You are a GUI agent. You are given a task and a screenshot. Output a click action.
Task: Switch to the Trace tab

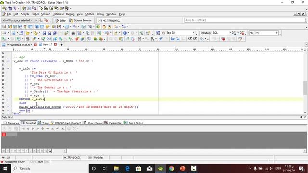click(43, 123)
